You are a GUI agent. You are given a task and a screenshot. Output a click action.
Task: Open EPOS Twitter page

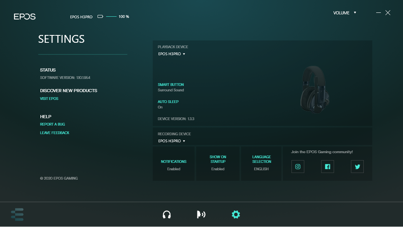click(x=357, y=167)
